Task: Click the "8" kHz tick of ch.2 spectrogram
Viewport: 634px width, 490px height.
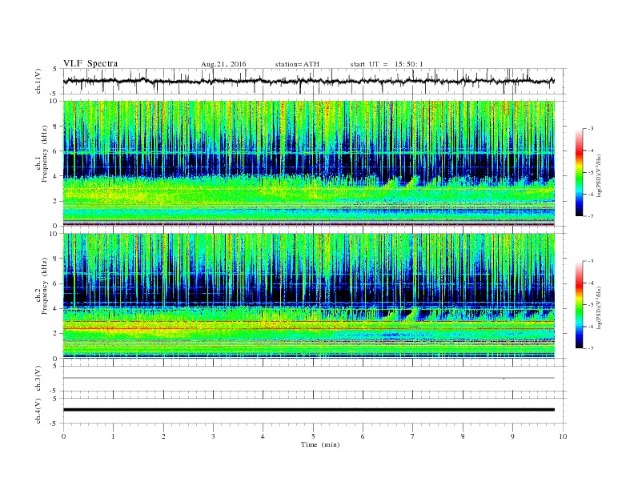Action: [56, 259]
